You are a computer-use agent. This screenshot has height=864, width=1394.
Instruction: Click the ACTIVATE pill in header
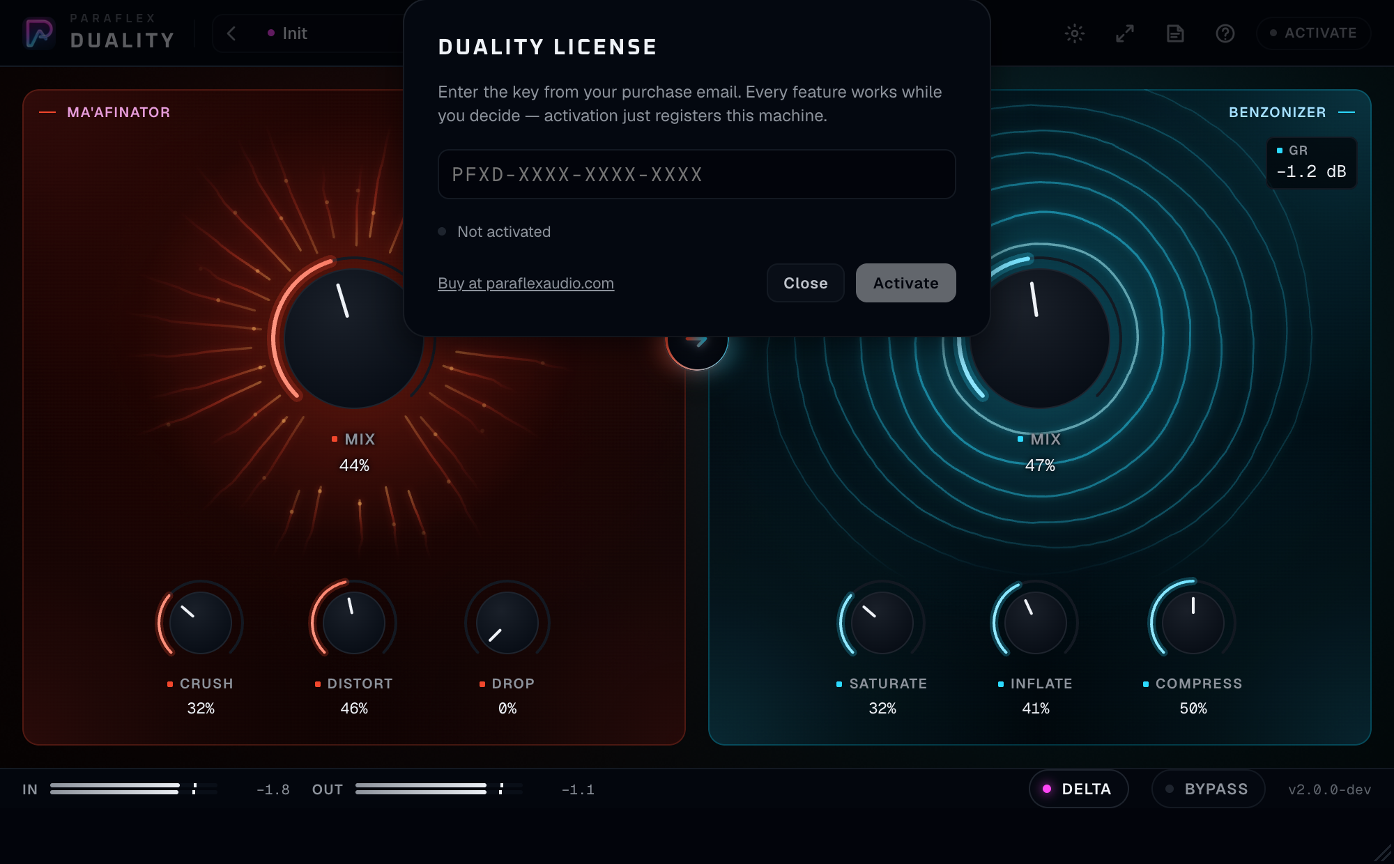pos(1313,33)
